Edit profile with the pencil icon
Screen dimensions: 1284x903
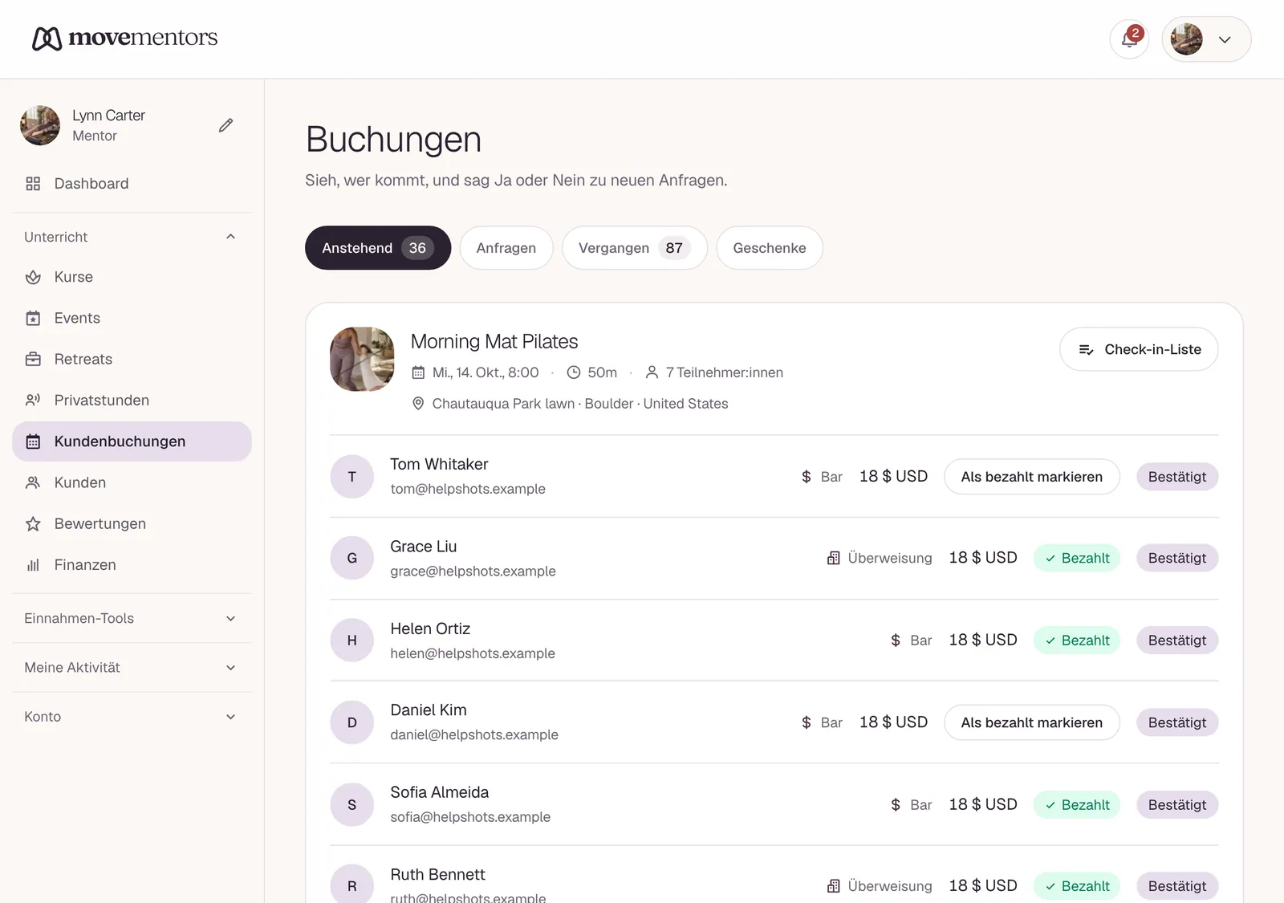click(226, 125)
